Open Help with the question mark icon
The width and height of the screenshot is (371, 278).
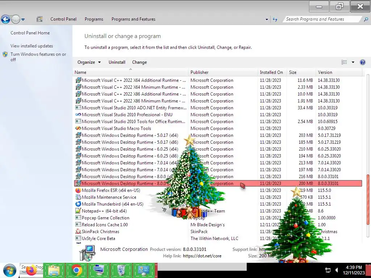coord(362,62)
